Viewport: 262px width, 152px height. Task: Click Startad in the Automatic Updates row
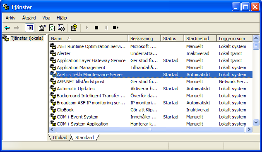(171, 89)
